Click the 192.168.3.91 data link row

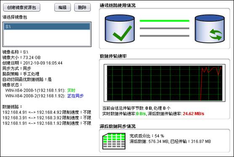(47, 118)
